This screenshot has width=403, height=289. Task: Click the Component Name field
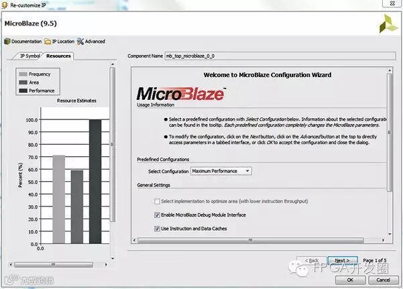click(x=280, y=56)
